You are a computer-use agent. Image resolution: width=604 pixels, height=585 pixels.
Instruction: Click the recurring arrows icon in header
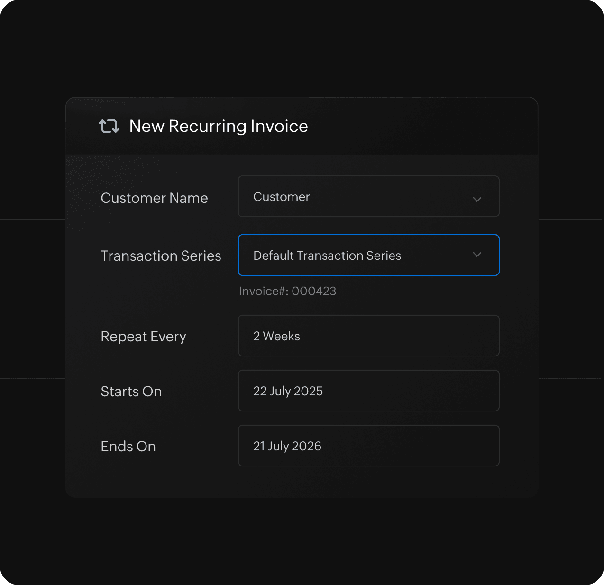[109, 126]
